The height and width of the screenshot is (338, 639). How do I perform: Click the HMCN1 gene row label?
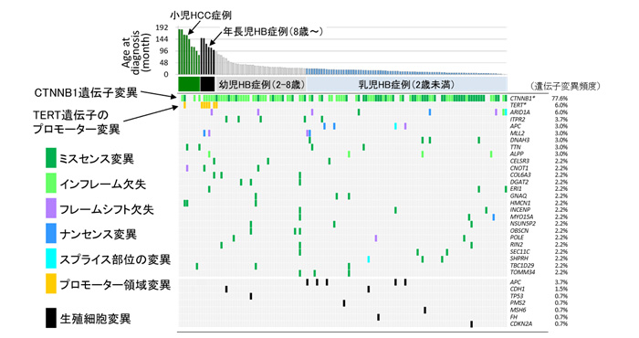[519, 203]
